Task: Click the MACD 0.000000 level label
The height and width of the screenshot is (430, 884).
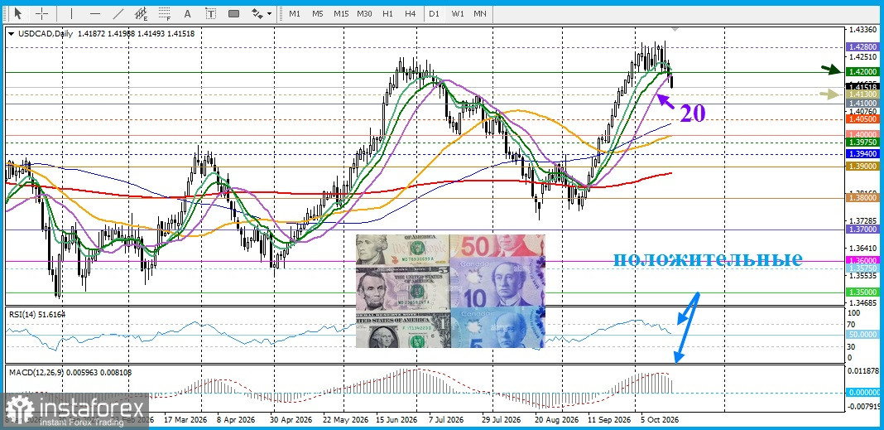Action: click(862, 393)
